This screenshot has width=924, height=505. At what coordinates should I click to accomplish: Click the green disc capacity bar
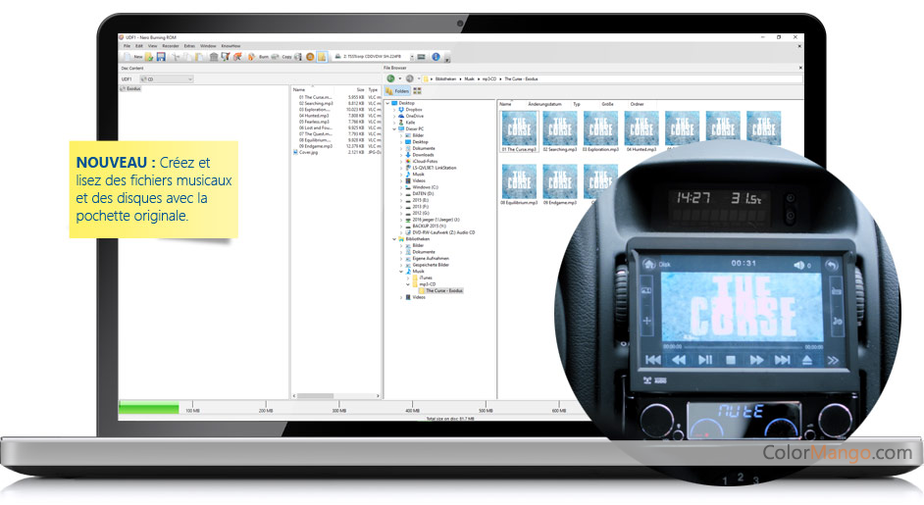[x=148, y=408]
